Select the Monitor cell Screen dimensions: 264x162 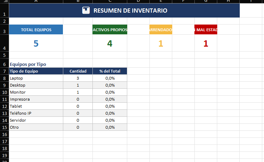(36, 92)
